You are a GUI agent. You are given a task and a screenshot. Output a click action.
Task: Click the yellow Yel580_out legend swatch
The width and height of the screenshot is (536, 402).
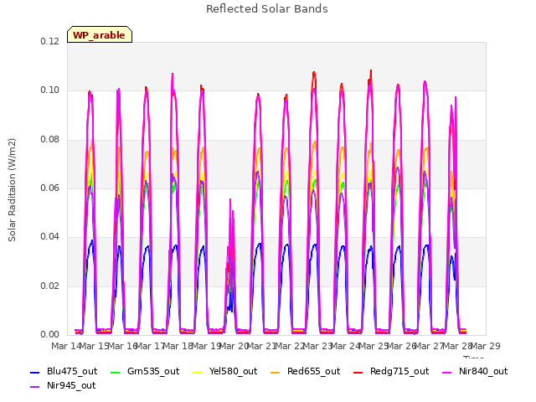click(x=198, y=372)
